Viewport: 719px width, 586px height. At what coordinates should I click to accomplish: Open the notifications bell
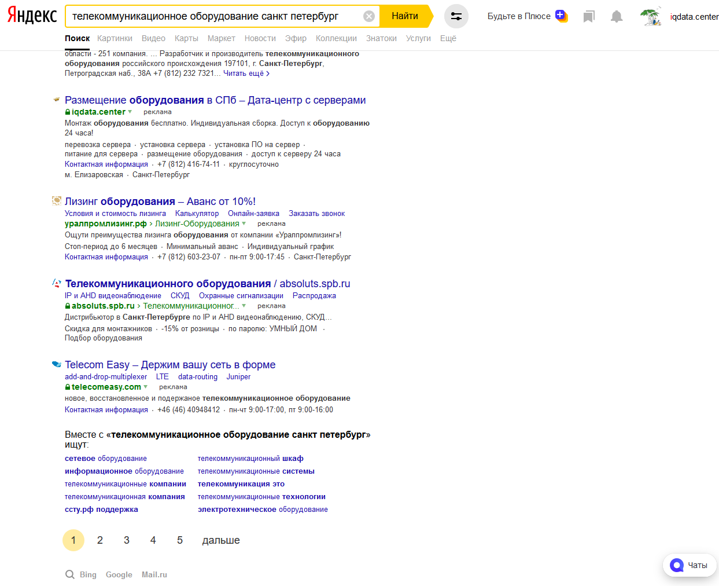coord(617,17)
